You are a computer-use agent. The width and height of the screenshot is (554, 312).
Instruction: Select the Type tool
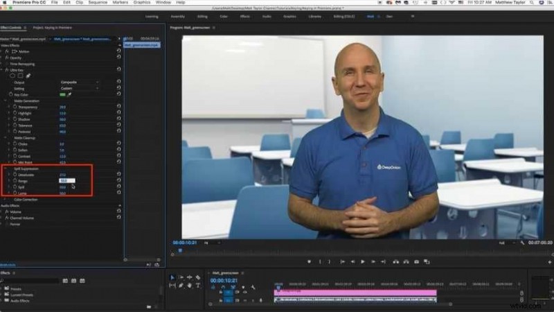point(198,285)
